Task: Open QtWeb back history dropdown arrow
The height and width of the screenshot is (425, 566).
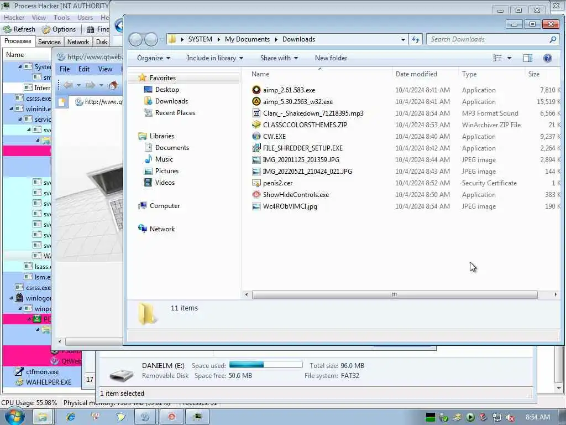Action: [78, 85]
